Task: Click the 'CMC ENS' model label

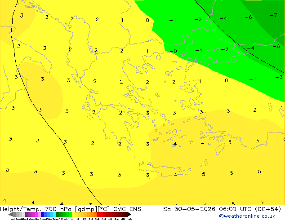Action: [x=127, y=209]
